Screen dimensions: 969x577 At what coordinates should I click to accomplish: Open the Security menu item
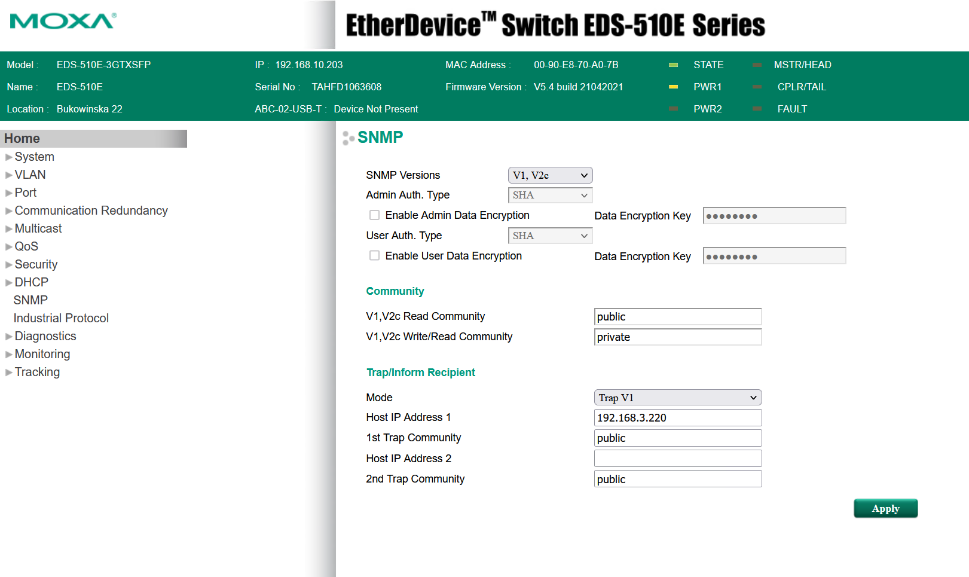pyautogui.click(x=36, y=264)
